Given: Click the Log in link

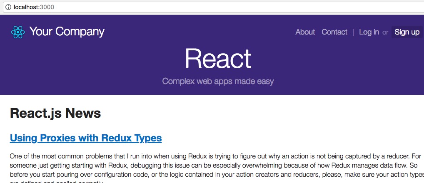Looking at the screenshot, I should (369, 32).
